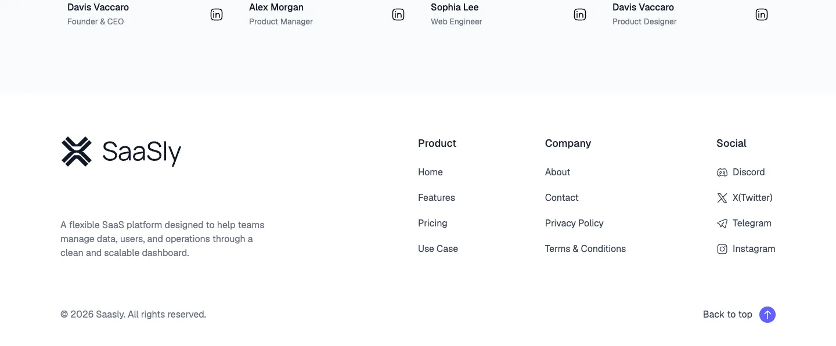Click the Product Designer title
Screen dimensions: 836x346
pos(644,21)
